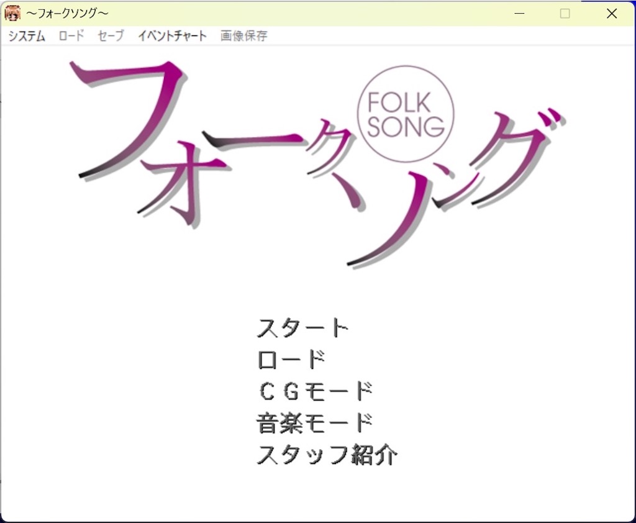
Task: Click the game icon in the title bar
Action: click(12, 14)
